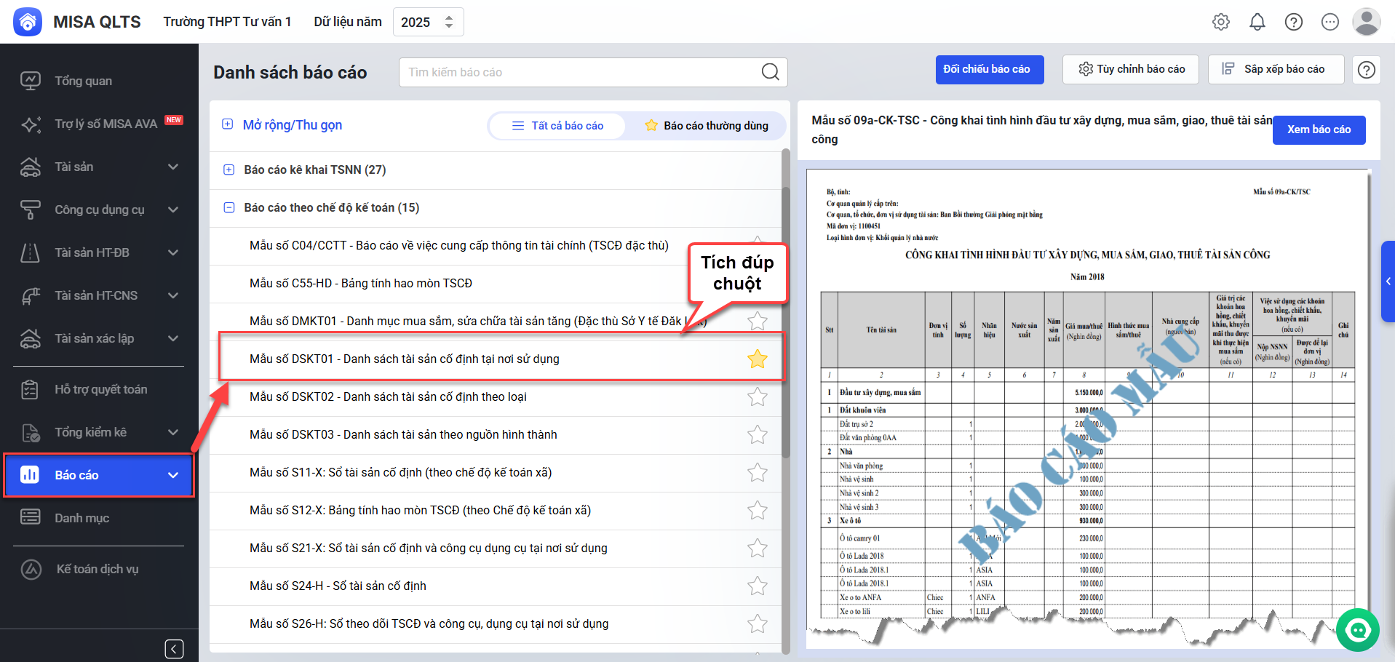Star the Mẫu số S11-X report

tap(758, 472)
